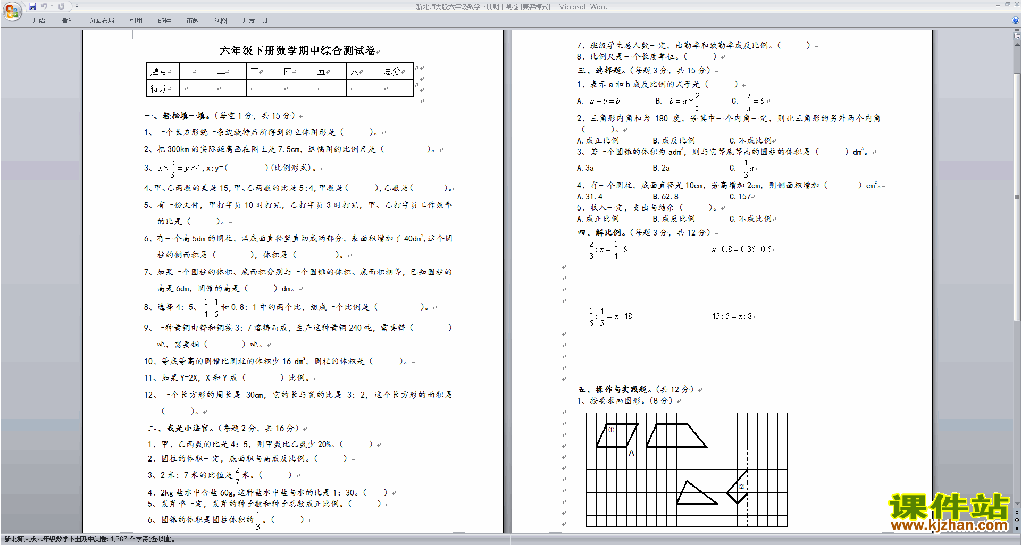Open Word Help with question mark
1021x545 pixels.
point(1016,20)
